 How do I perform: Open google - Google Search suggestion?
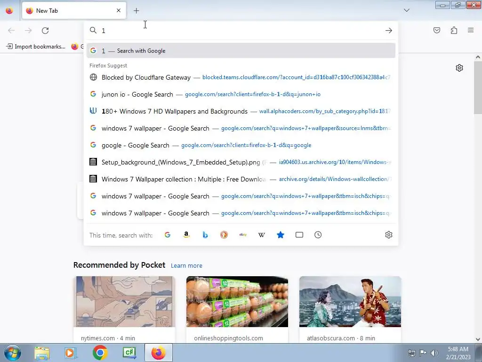(x=241, y=145)
